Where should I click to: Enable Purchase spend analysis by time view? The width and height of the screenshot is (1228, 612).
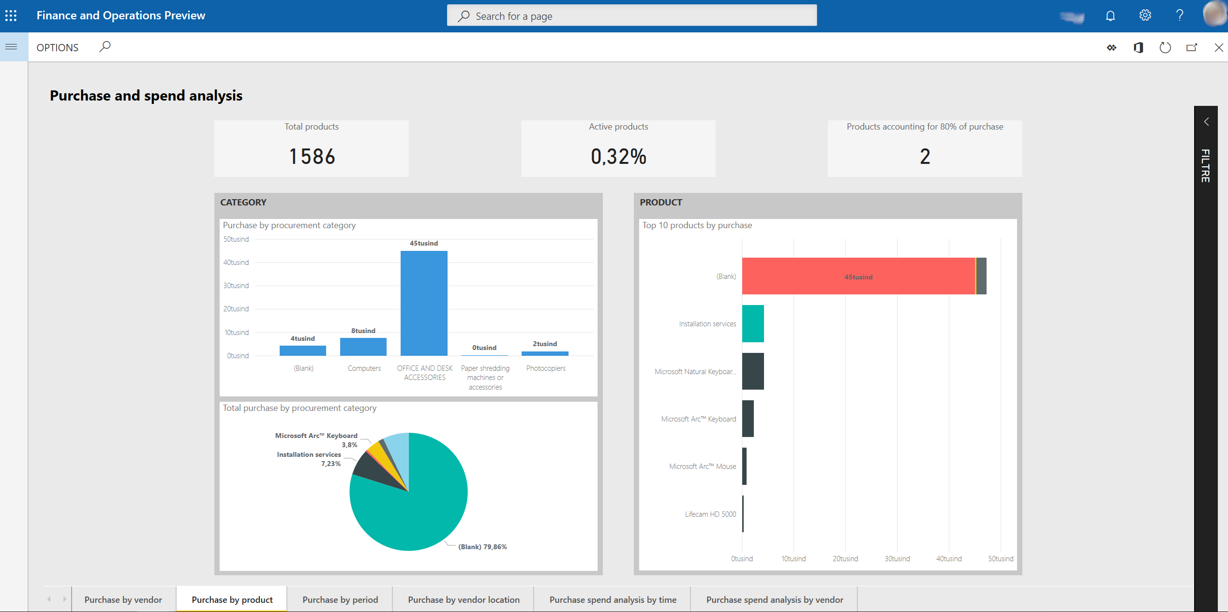[x=614, y=598]
